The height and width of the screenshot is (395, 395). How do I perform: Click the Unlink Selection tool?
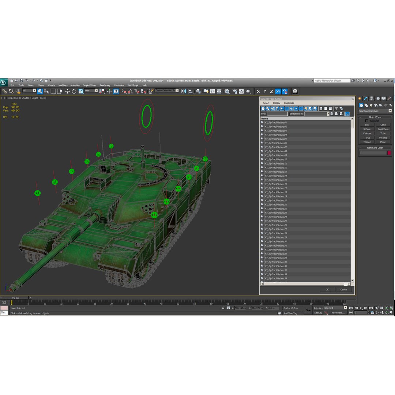click(11, 91)
